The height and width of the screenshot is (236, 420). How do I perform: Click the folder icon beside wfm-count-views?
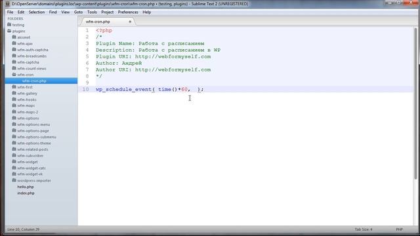click(x=14, y=68)
